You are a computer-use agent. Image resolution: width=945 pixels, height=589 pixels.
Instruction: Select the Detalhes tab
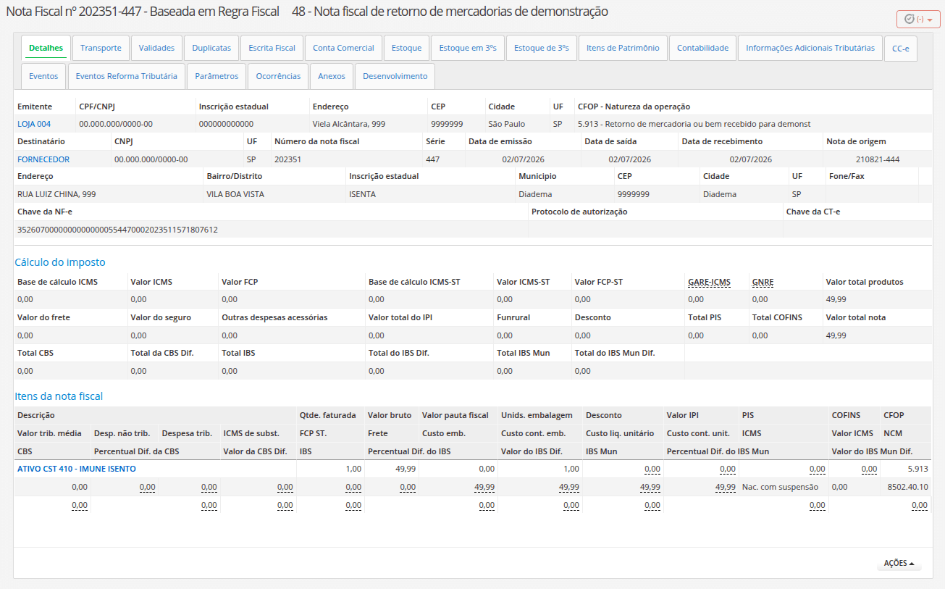46,48
